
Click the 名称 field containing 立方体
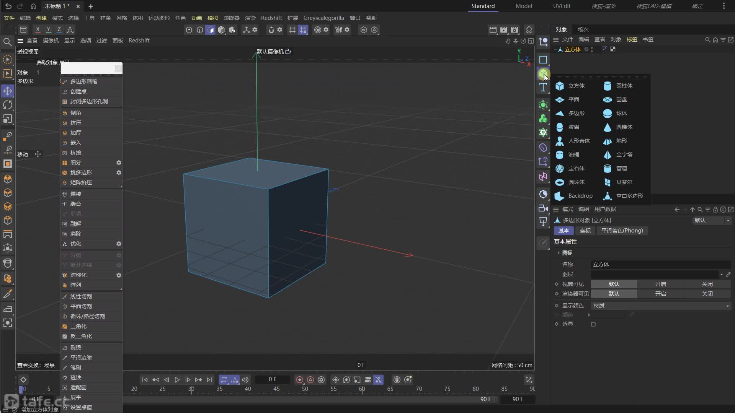pos(661,264)
